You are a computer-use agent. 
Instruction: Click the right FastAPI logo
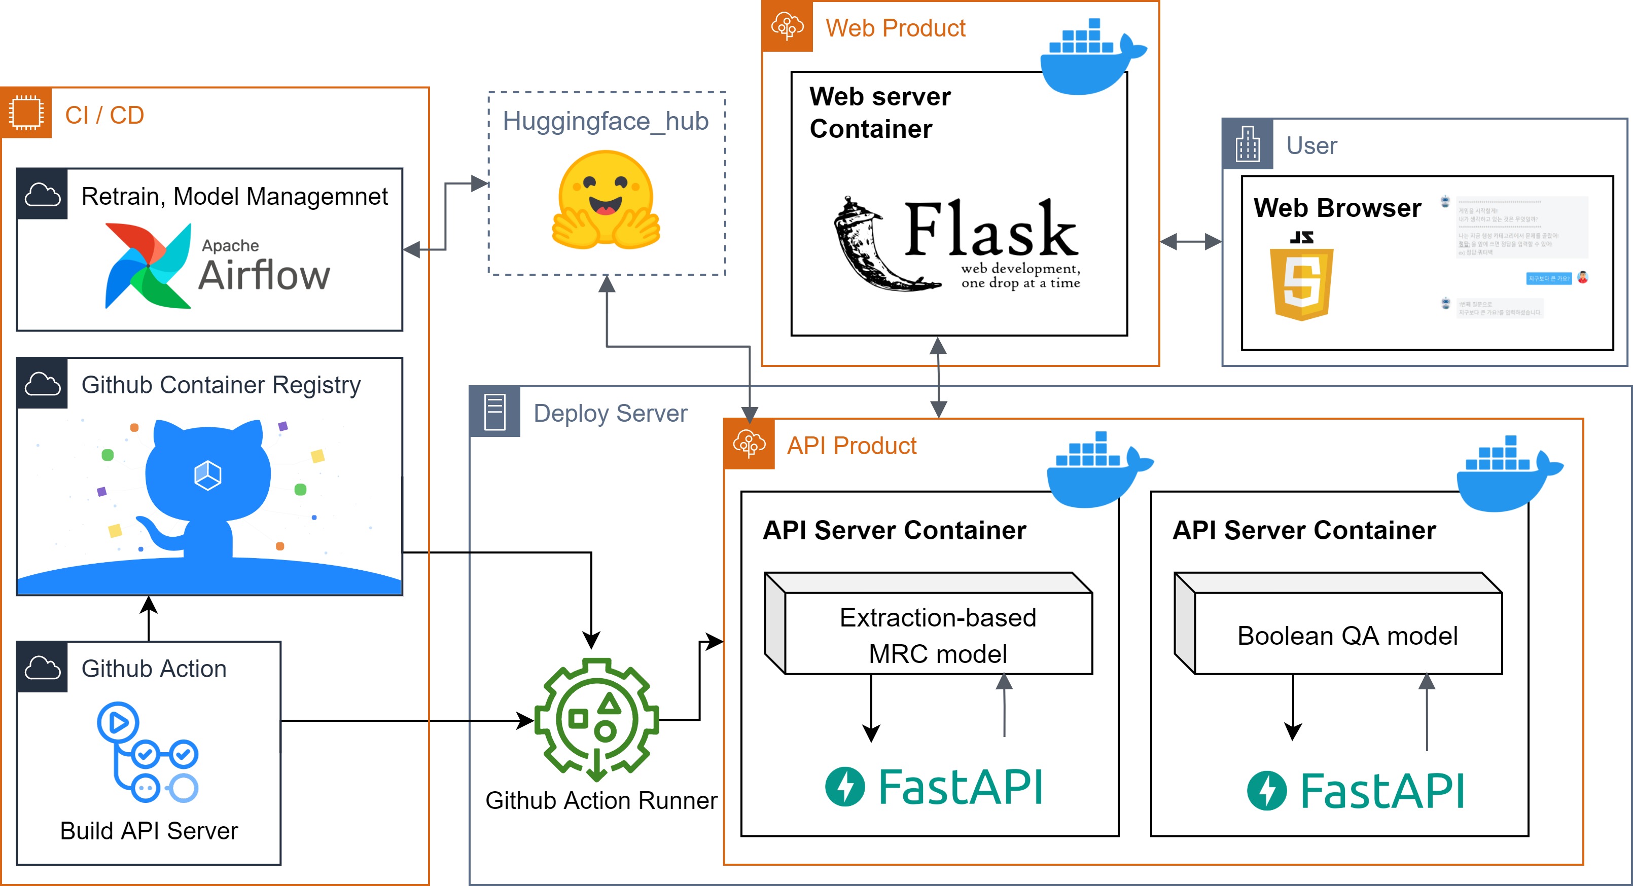click(1355, 790)
